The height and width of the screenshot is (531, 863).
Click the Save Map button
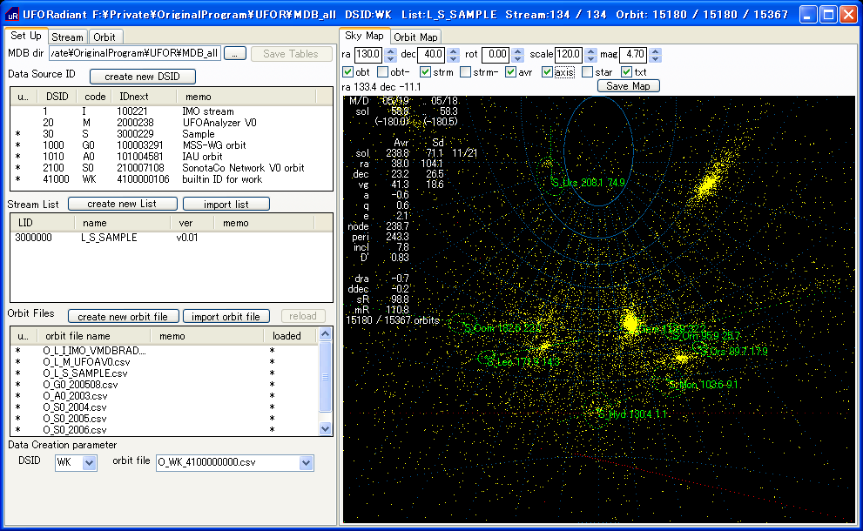(x=628, y=86)
